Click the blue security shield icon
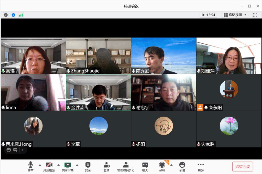262x174 pixels. (13, 15)
